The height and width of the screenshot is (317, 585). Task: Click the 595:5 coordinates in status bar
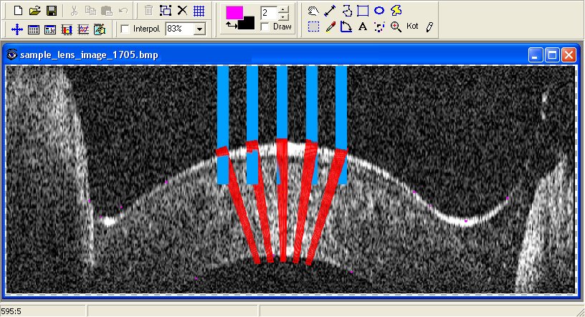coord(11,311)
